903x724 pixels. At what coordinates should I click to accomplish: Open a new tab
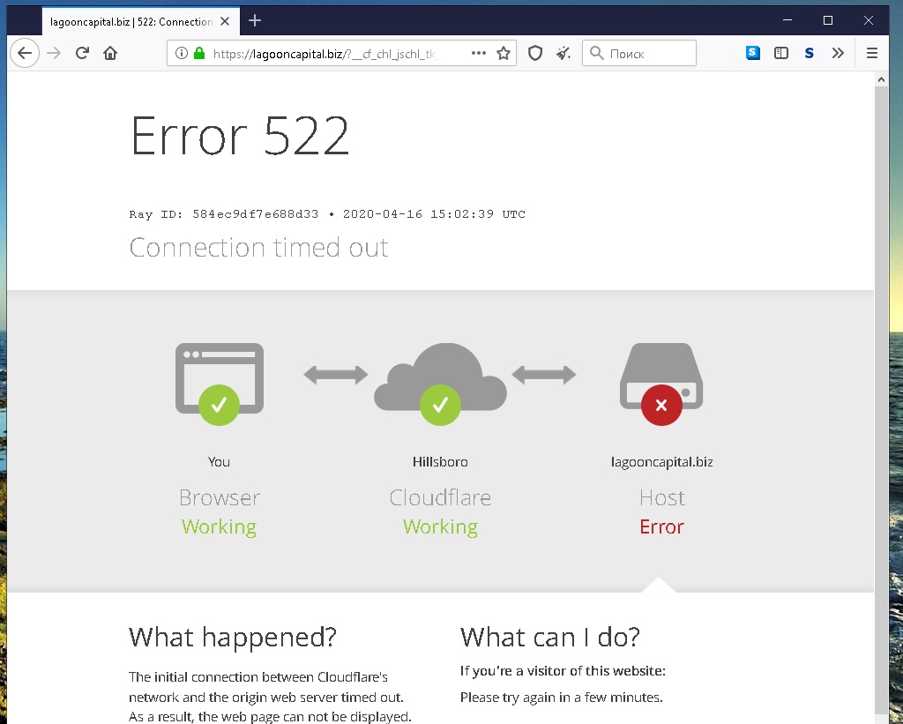[x=255, y=21]
